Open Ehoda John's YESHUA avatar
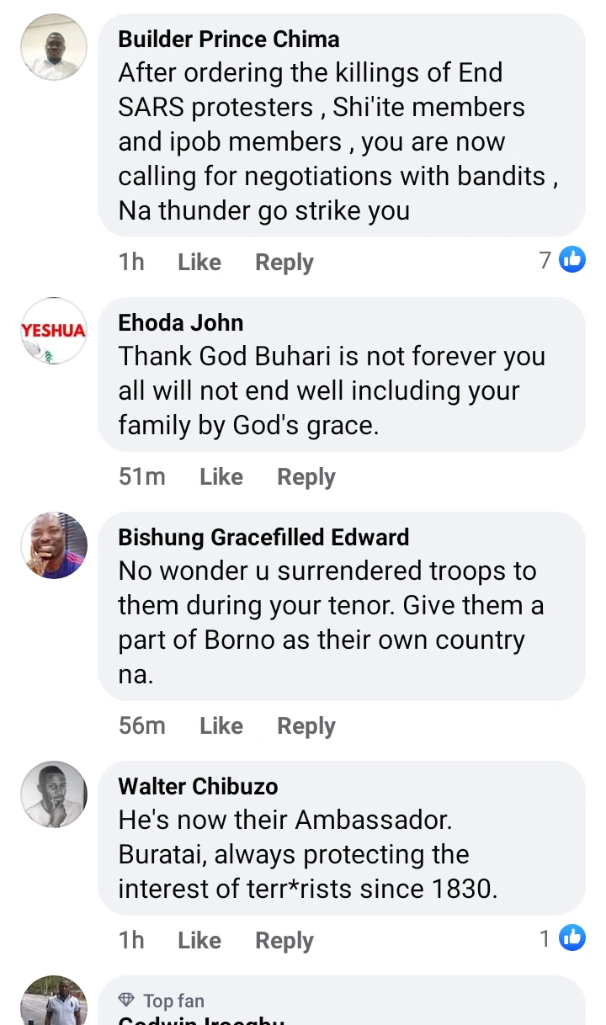The image size is (606, 1025). (x=54, y=331)
